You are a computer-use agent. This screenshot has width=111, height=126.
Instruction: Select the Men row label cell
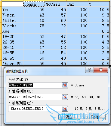(13, 10)
